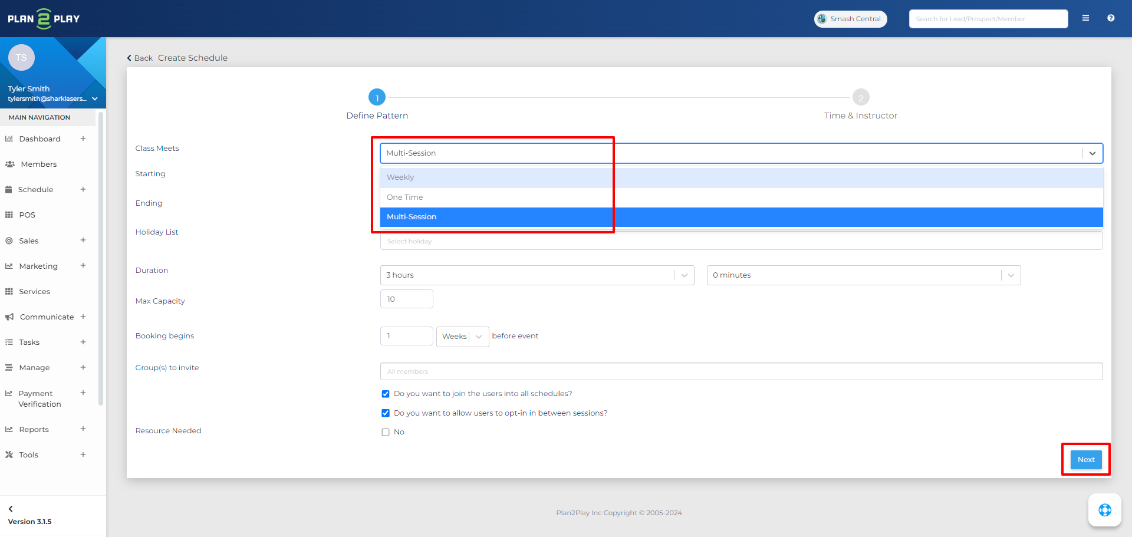Expand the user account dropdown chevron
This screenshot has width=1132, height=537.
[x=95, y=99]
